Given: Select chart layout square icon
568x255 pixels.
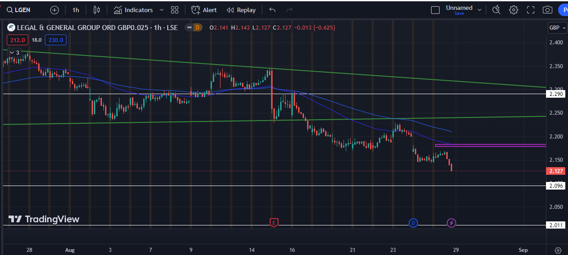Looking at the screenshot, I should point(435,10).
